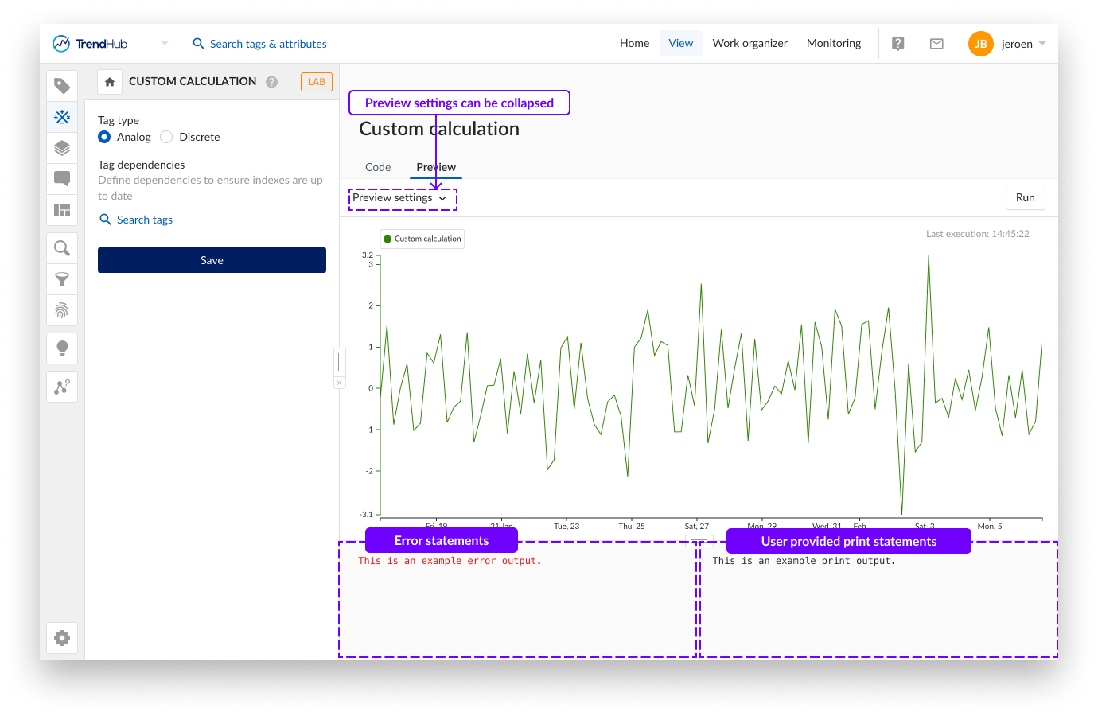Click the Search tags & attributes field
The width and height of the screenshot is (1098, 716).
tap(267, 44)
